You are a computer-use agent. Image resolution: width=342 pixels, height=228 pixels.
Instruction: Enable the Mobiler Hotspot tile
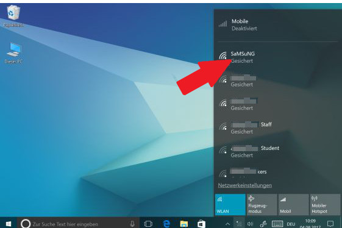325,204
